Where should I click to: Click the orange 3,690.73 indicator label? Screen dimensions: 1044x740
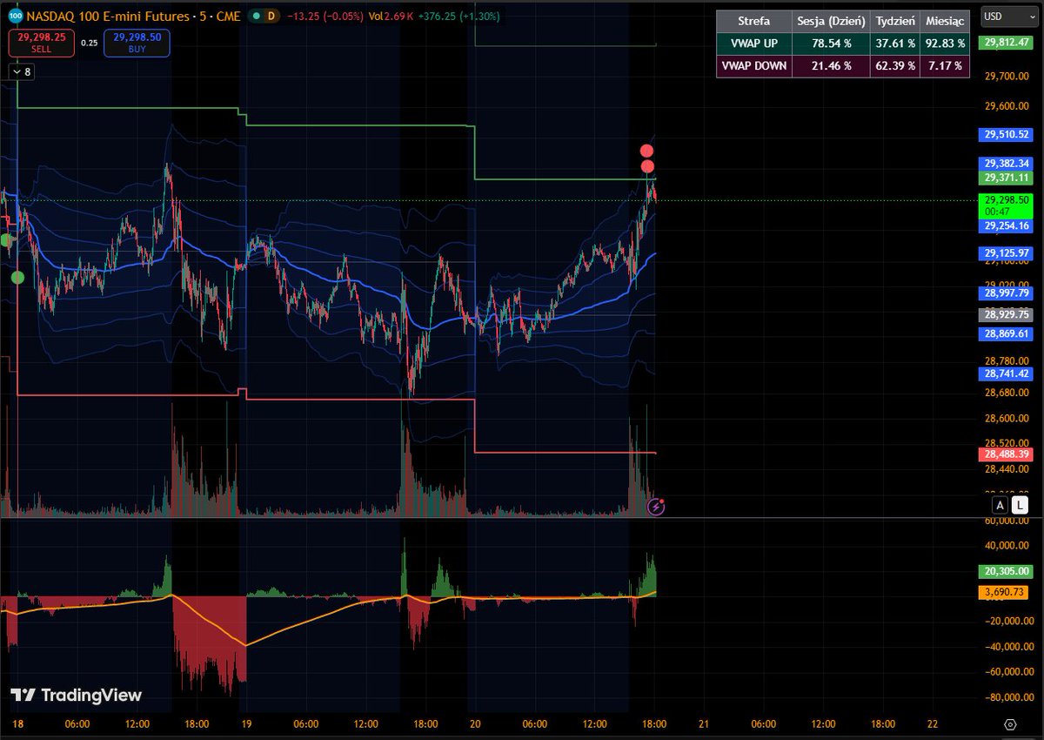click(x=1005, y=592)
